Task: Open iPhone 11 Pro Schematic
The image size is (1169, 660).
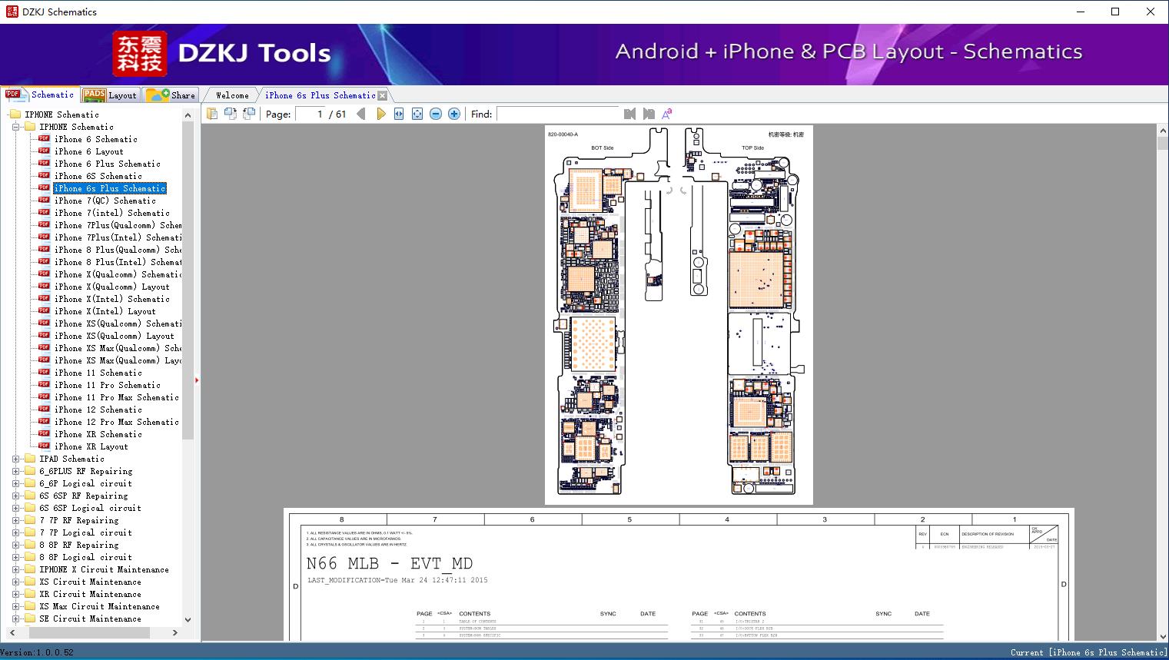Action: click(108, 385)
